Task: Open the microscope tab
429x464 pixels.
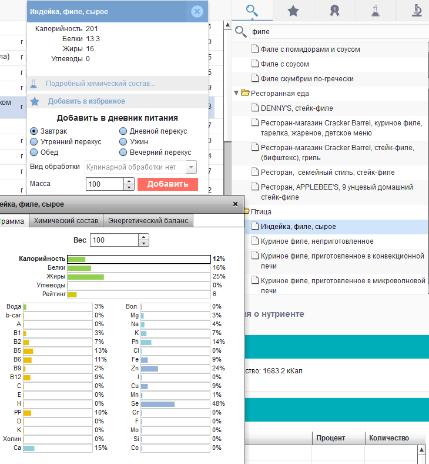Action: [x=417, y=10]
